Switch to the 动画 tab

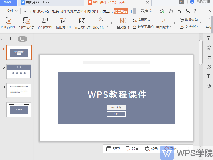63,11
